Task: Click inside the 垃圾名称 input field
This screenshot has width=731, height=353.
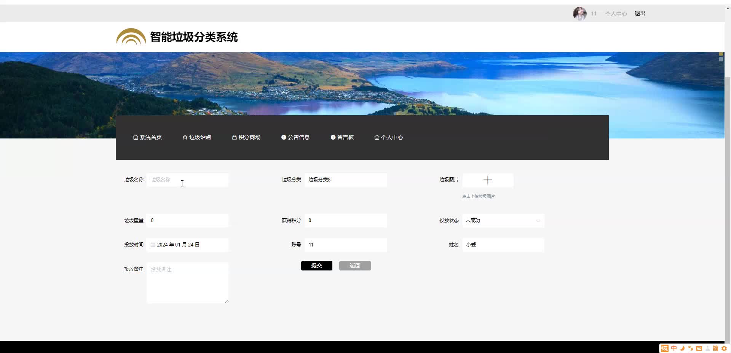Action: pos(187,180)
